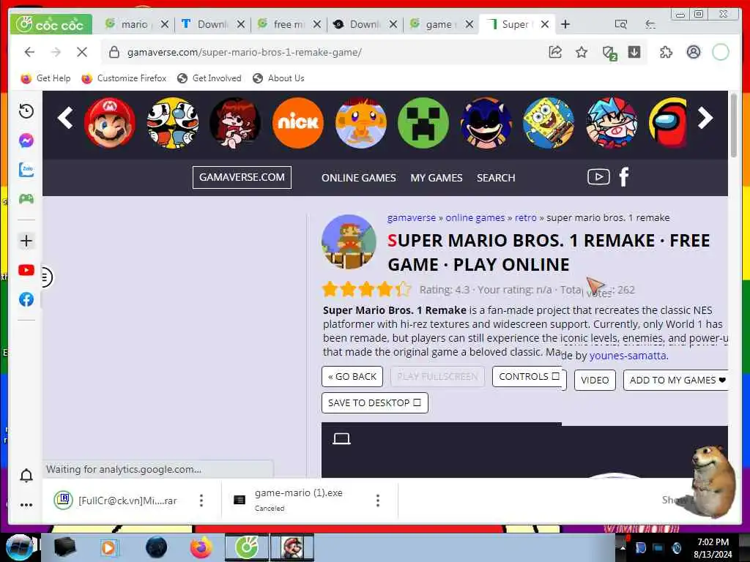Stop page loading with the X button
The height and width of the screenshot is (562, 750).
click(x=82, y=52)
